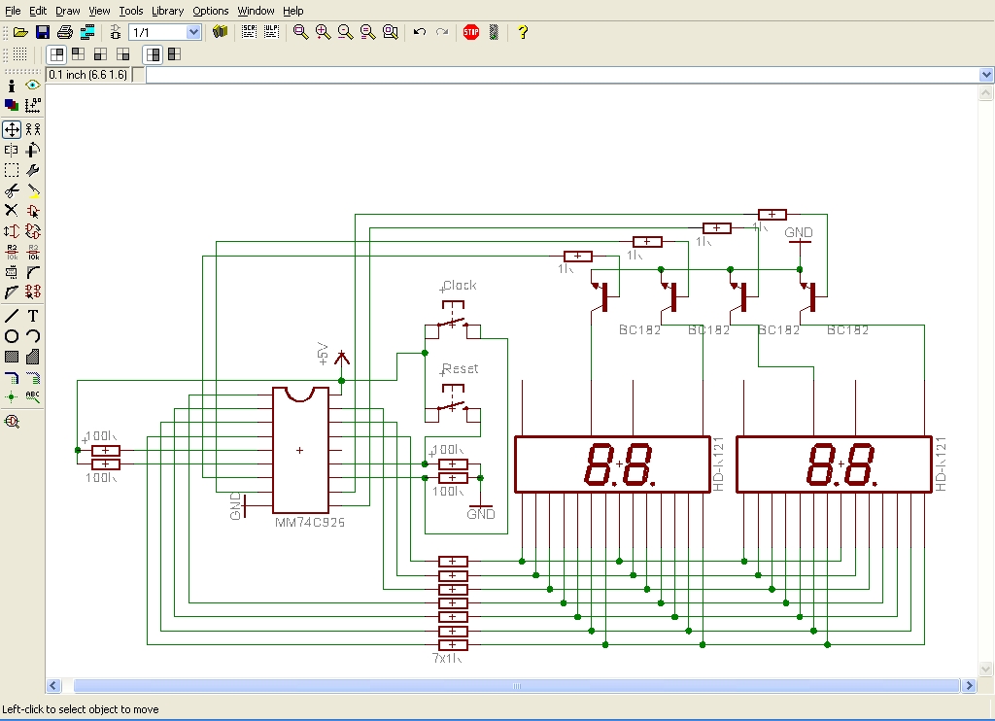The width and height of the screenshot is (995, 721).
Task: Run a user language program ULP icon
Action: click(x=272, y=32)
